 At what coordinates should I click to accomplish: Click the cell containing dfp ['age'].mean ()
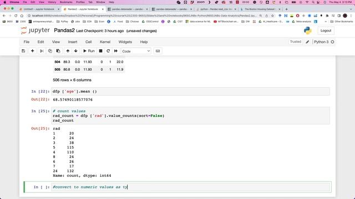190,91
